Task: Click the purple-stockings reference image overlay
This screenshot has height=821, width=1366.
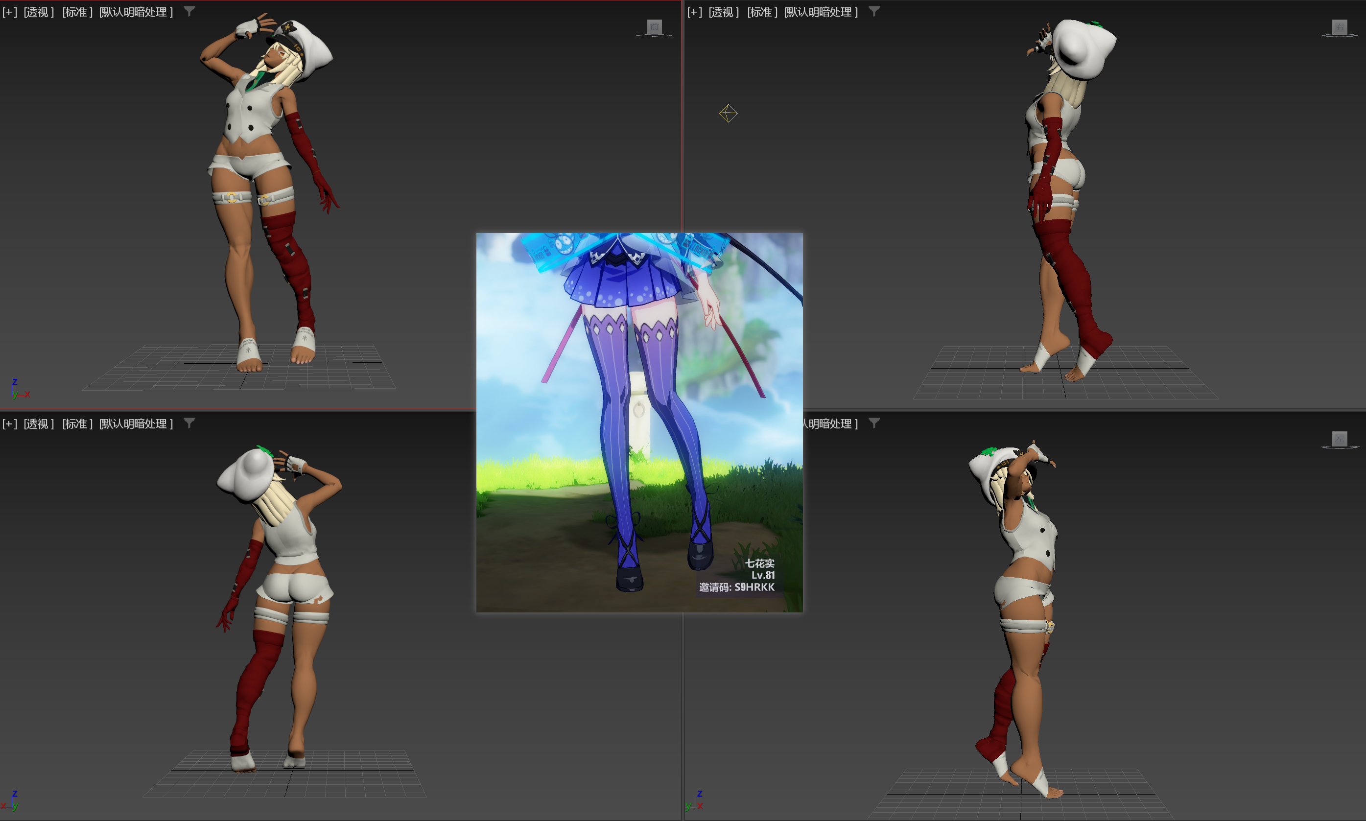Action: tap(639, 422)
